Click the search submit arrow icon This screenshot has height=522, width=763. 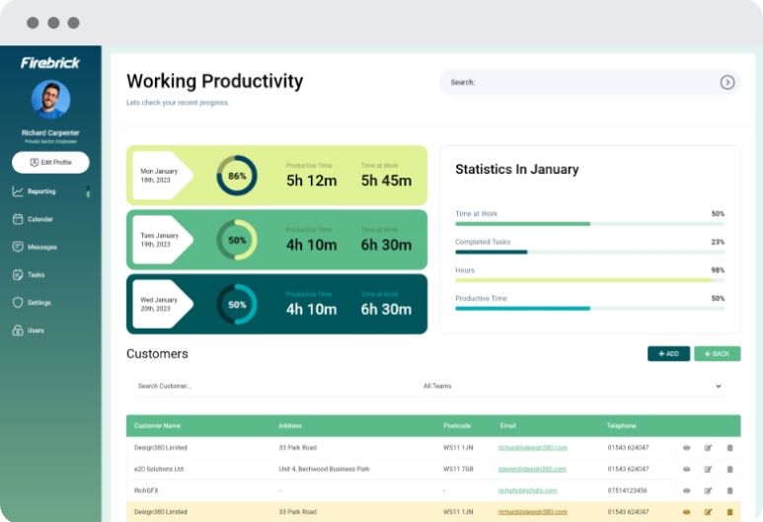click(727, 83)
